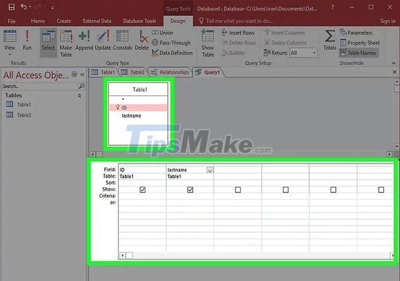The height and width of the screenshot is (281, 400).
Task: Click the Pass-Through query button
Action: click(x=171, y=43)
